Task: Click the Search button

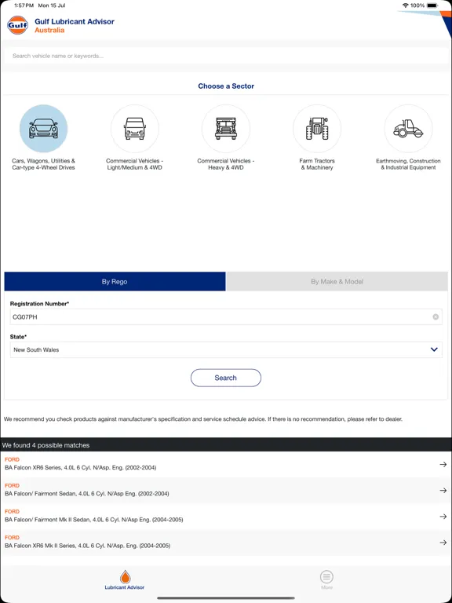Action: click(226, 378)
